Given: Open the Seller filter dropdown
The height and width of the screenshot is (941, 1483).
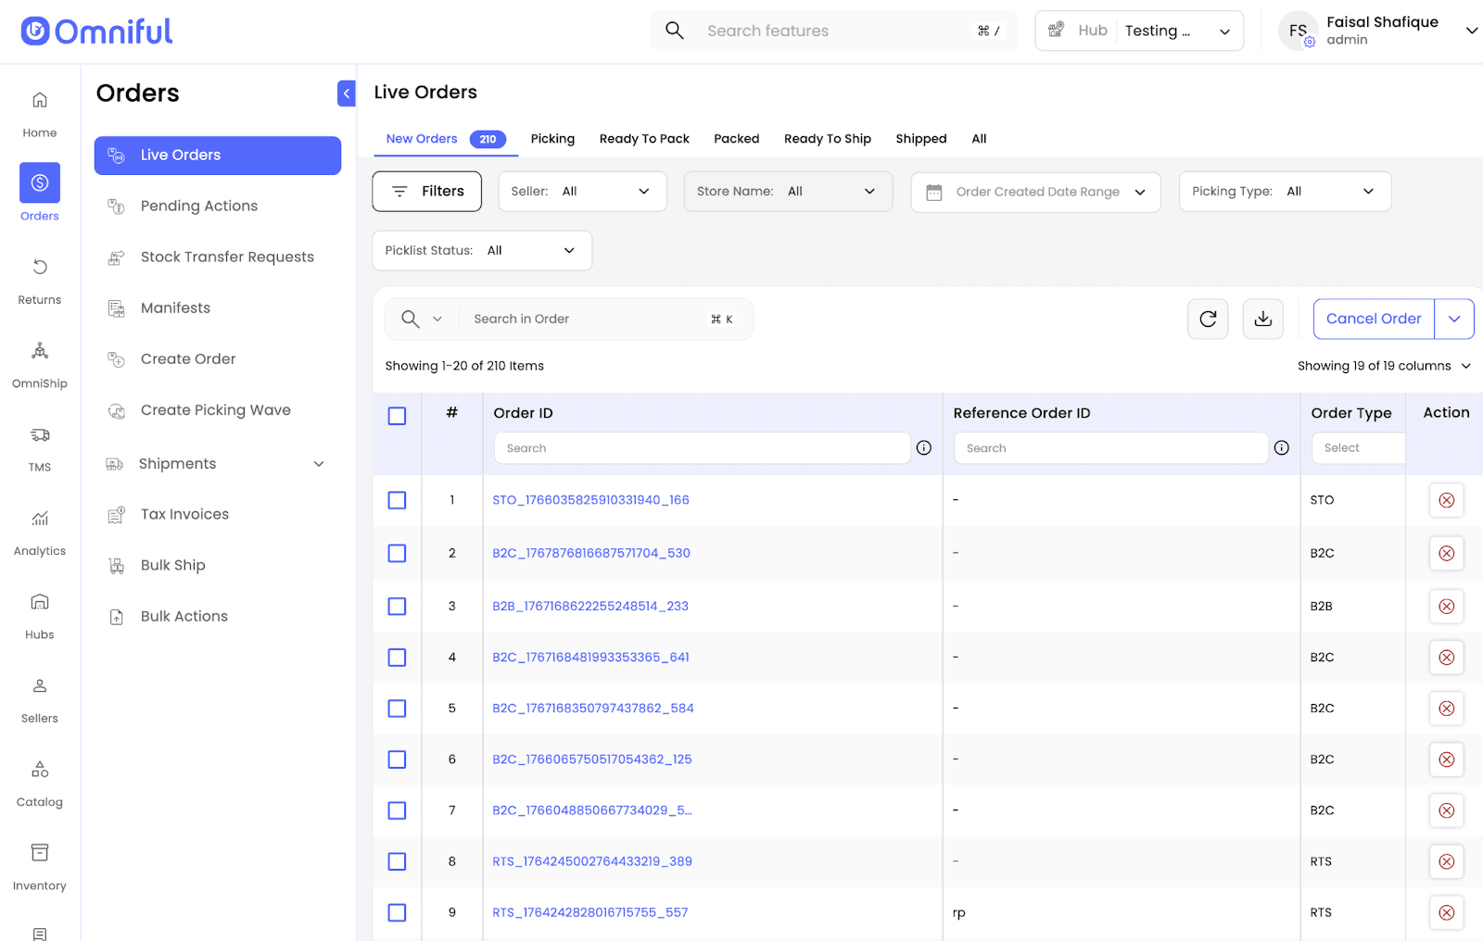Looking at the screenshot, I should tap(582, 192).
